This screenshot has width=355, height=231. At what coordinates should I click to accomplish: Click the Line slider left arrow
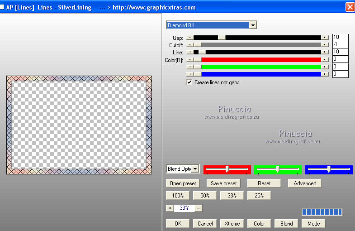[x=190, y=52]
